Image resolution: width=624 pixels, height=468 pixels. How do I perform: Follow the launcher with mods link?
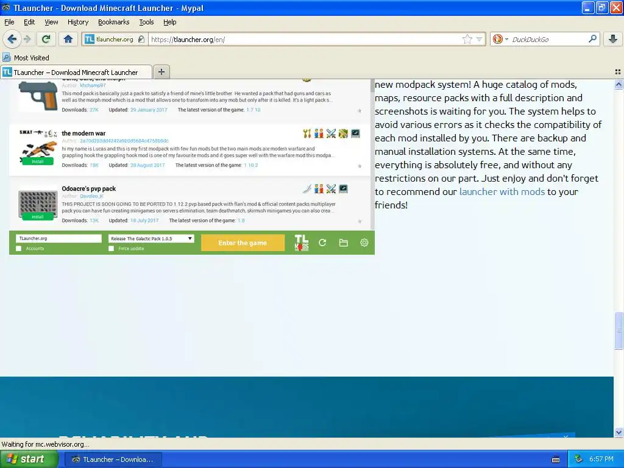(x=502, y=192)
